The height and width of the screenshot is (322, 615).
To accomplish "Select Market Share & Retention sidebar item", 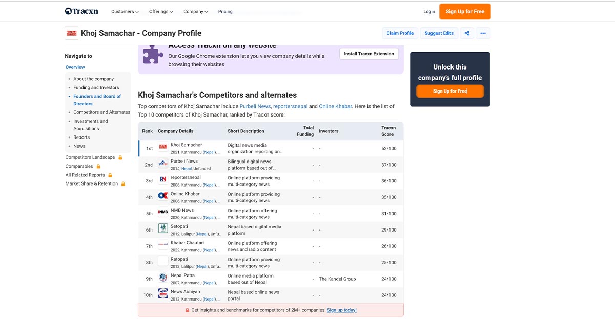I will (91, 183).
